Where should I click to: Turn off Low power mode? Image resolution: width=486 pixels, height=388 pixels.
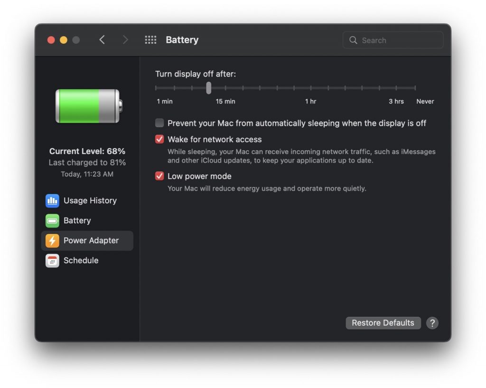159,176
